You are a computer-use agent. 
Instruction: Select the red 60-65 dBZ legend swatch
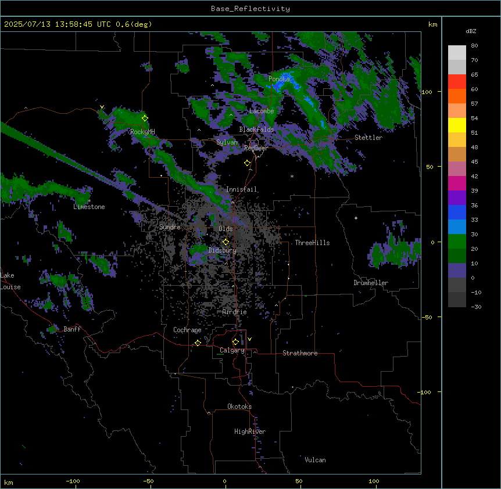pos(457,82)
